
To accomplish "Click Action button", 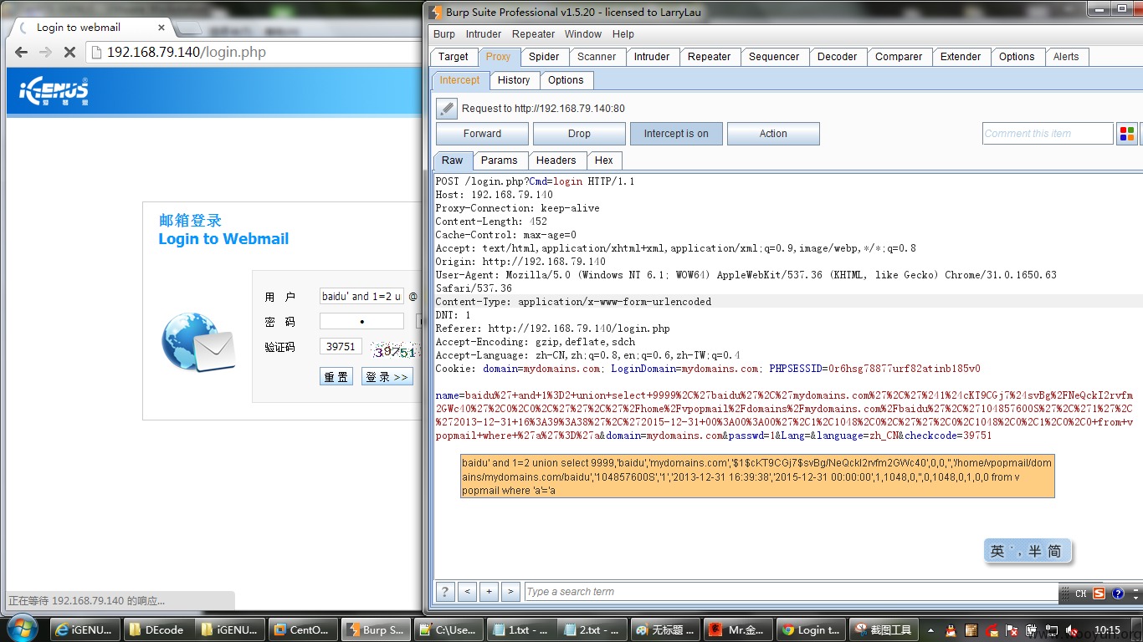I will pos(773,134).
